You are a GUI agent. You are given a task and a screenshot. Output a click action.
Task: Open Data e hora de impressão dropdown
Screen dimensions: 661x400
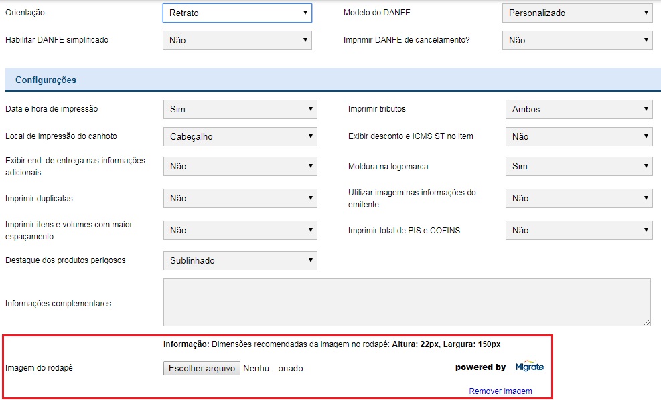240,109
